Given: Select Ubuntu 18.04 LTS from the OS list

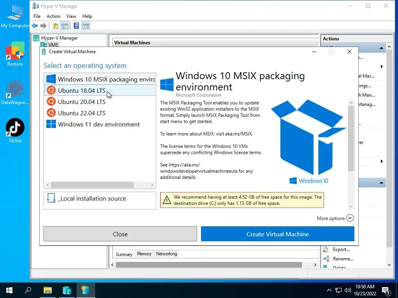Looking at the screenshot, I should (x=100, y=90).
